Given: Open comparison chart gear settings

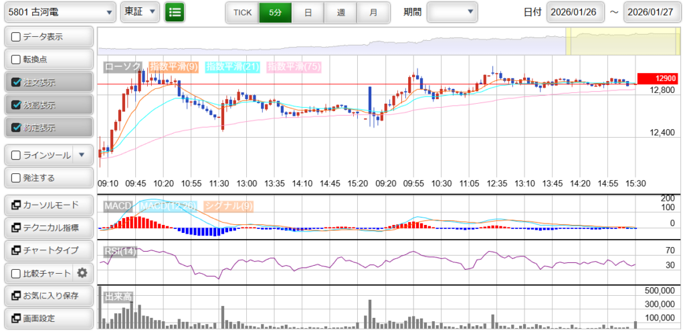Looking at the screenshot, I should tap(82, 272).
